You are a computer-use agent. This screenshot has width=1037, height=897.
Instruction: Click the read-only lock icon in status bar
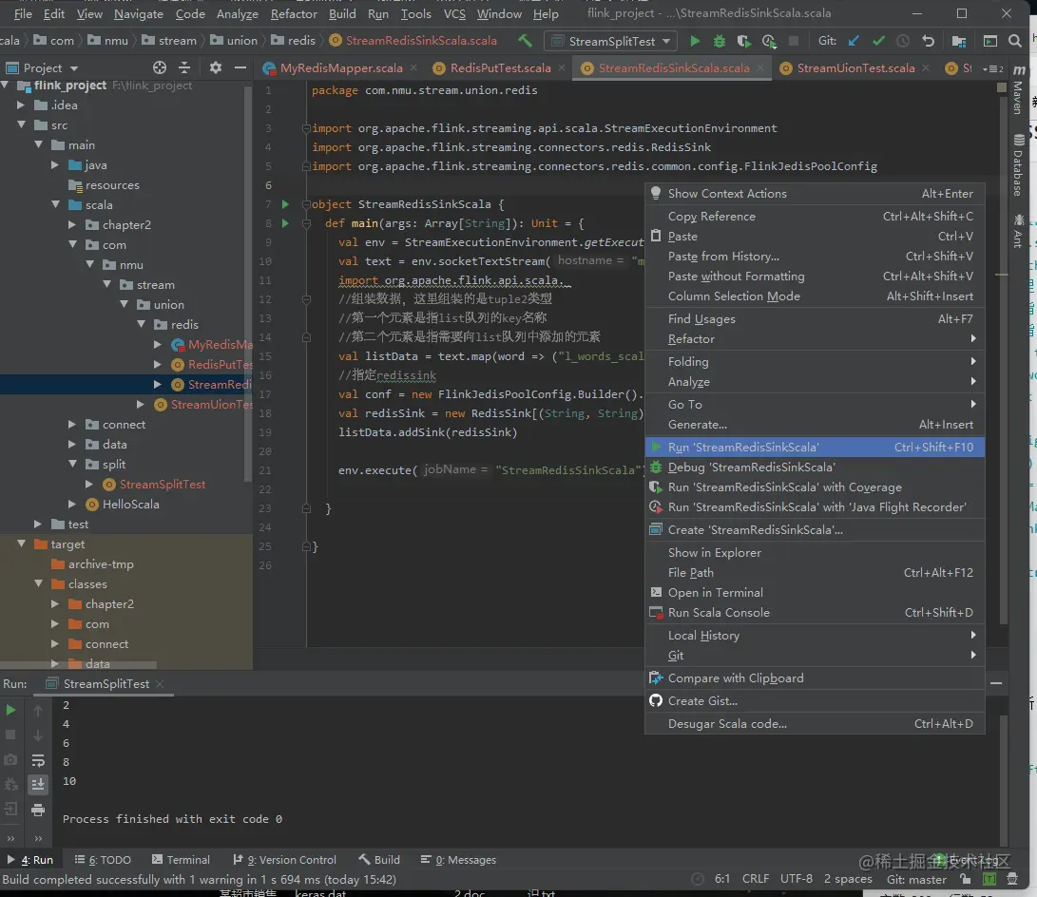tap(966, 879)
